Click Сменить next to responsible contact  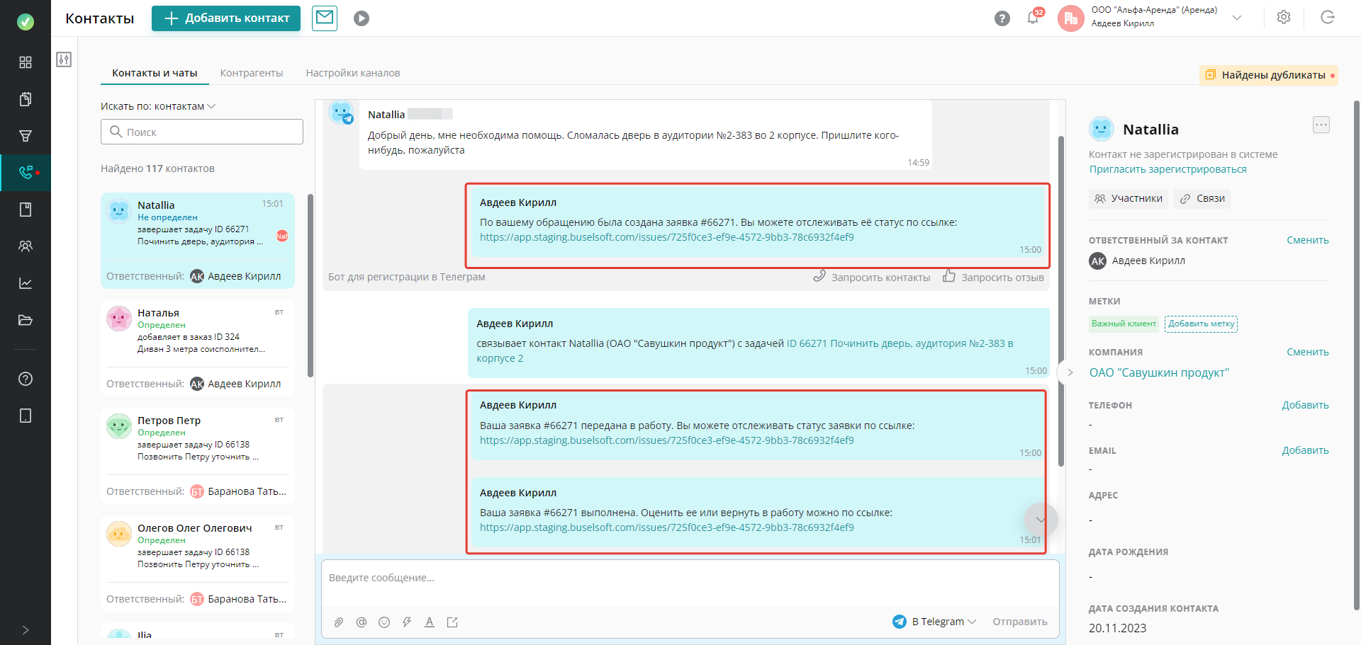point(1308,240)
